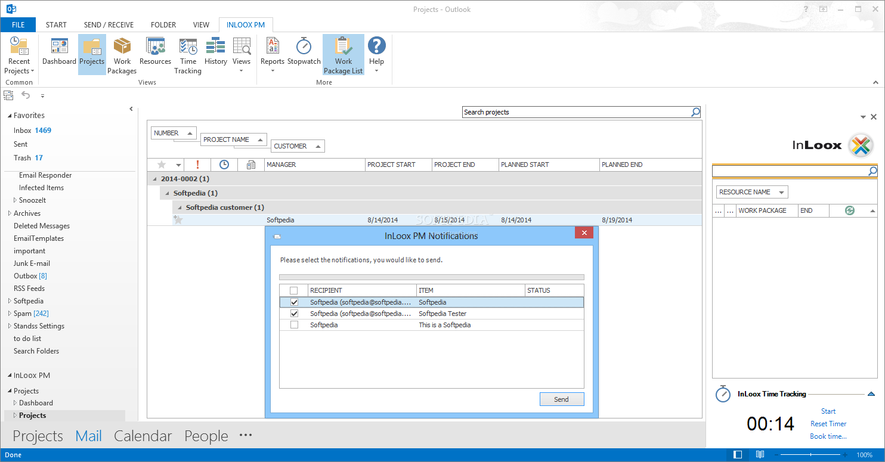Collapse the InLoox Time Tracking section
Screen dimensions: 885x462
click(x=871, y=394)
